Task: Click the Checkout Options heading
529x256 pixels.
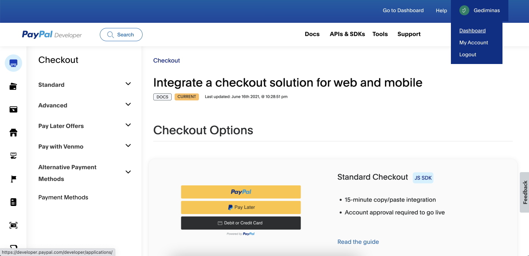Action: point(203,130)
